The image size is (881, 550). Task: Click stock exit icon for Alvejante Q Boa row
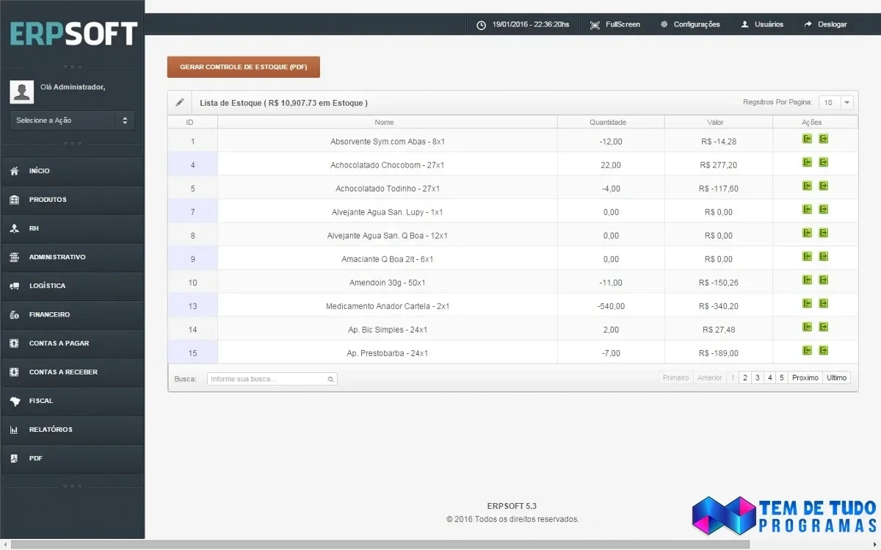tap(823, 233)
